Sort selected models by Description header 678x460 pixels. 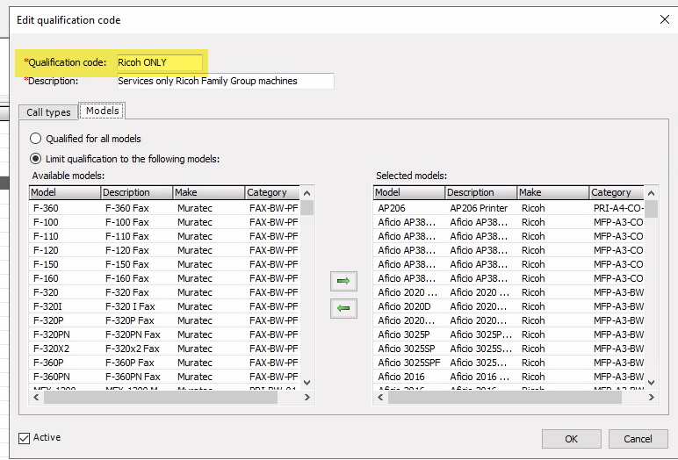tap(480, 192)
